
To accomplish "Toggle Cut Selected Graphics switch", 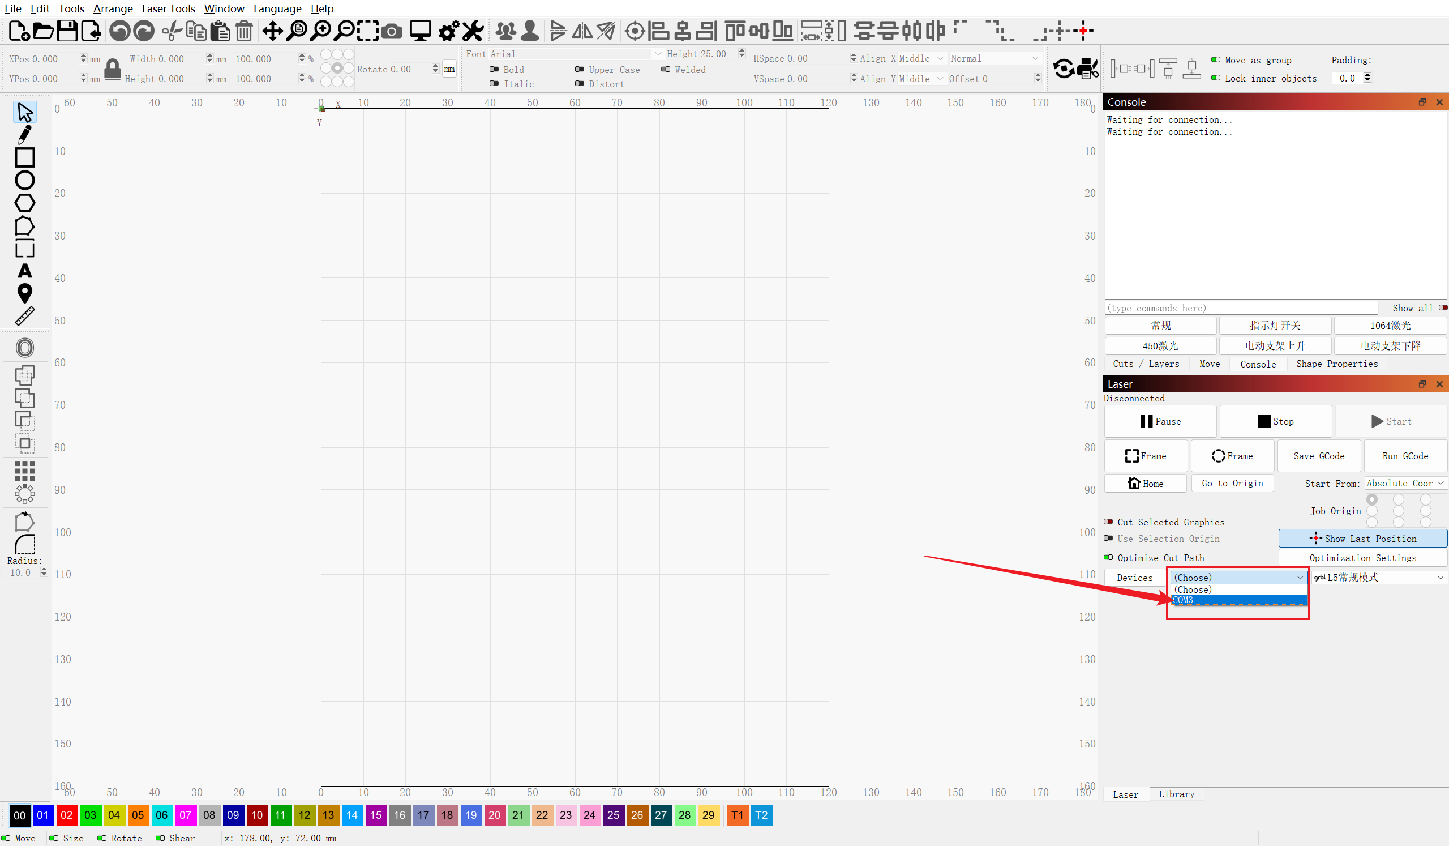I will coord(1108,522).
